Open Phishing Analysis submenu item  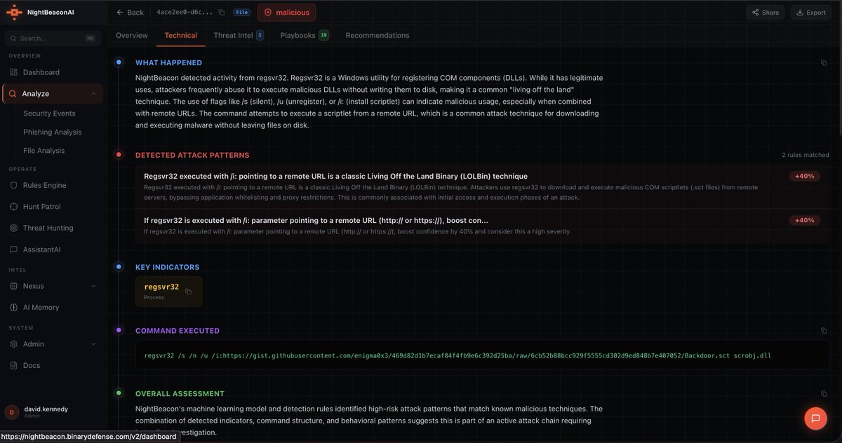[53, 132]
